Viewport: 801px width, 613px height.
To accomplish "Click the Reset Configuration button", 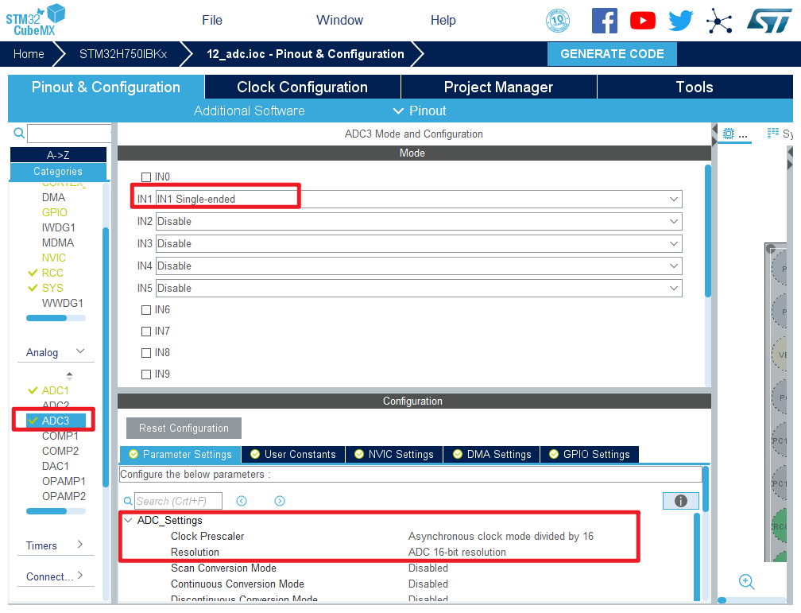I will tap(184, 429).
